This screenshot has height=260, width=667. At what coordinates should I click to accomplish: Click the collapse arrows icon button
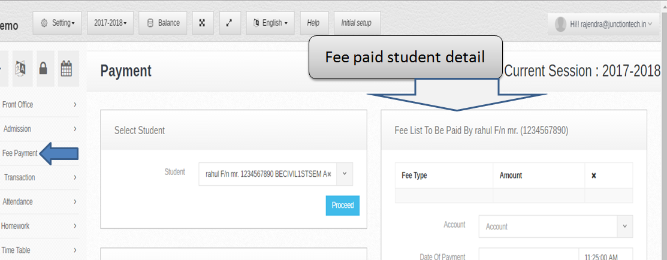pos(203,23)
